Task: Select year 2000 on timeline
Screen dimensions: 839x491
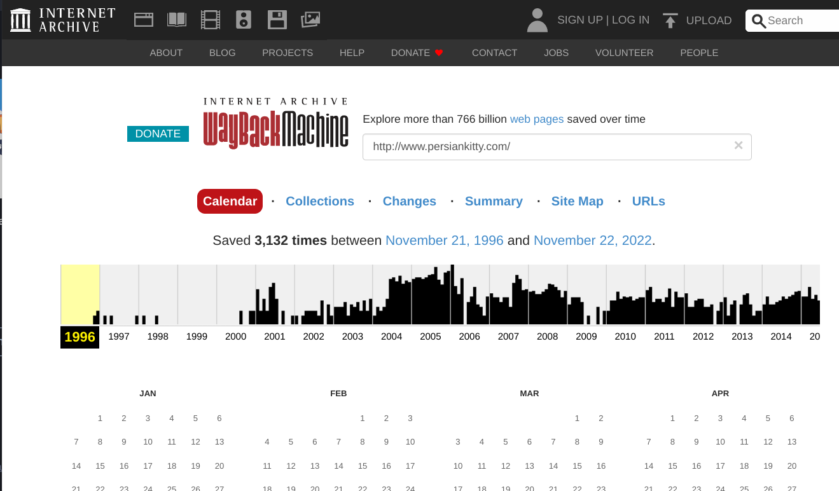Action: (x=235, y=336)
